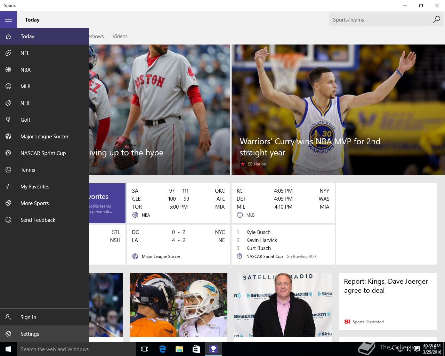Open the Windows Start button
This screenshot has height=356, width=445.
8,349
